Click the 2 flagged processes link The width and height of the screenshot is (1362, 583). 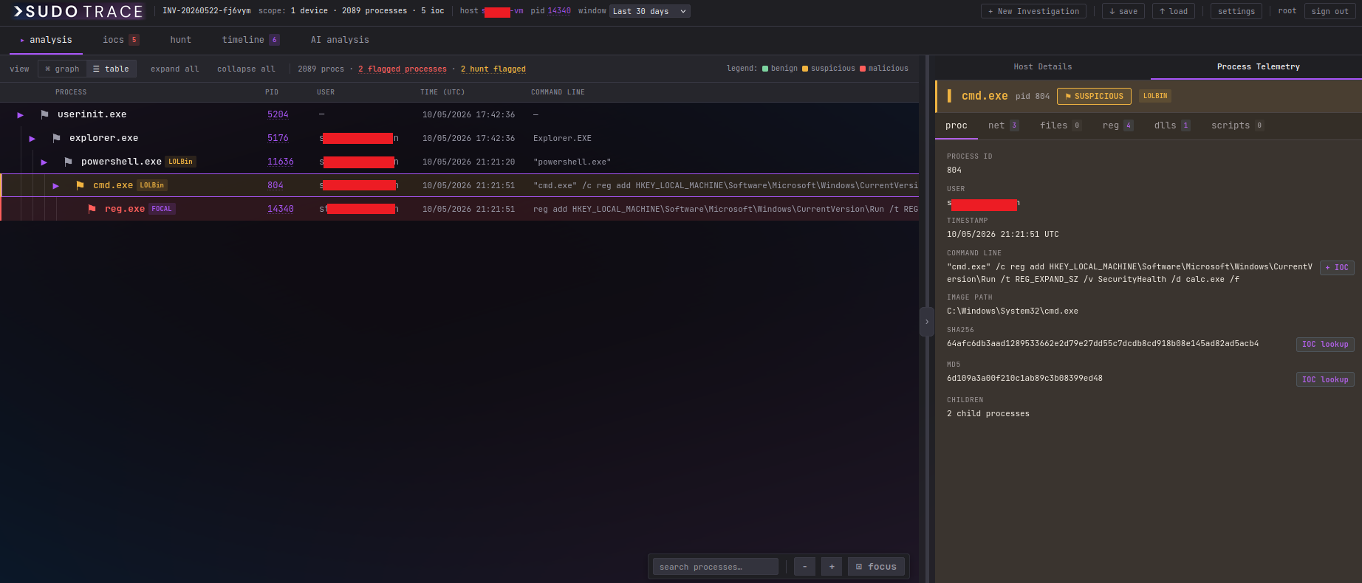tap(403, 69)
